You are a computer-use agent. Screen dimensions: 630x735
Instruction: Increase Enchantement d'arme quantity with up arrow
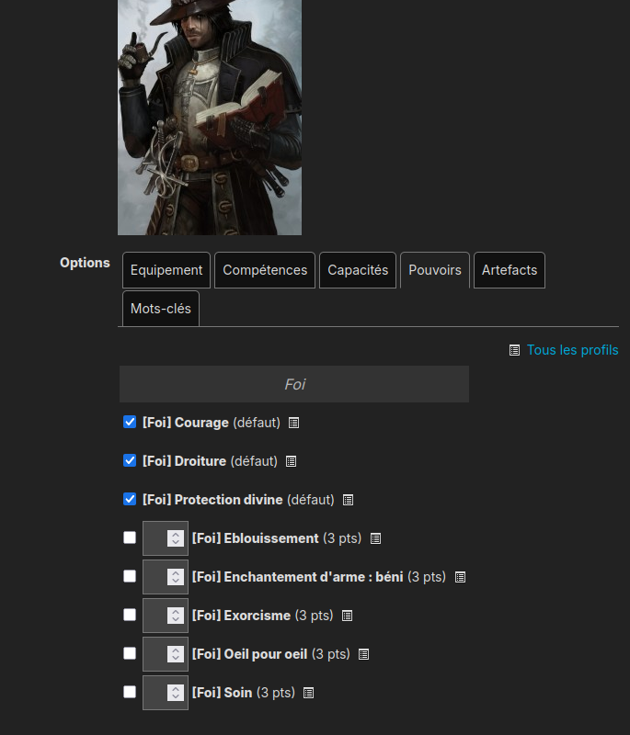point(176,572)
